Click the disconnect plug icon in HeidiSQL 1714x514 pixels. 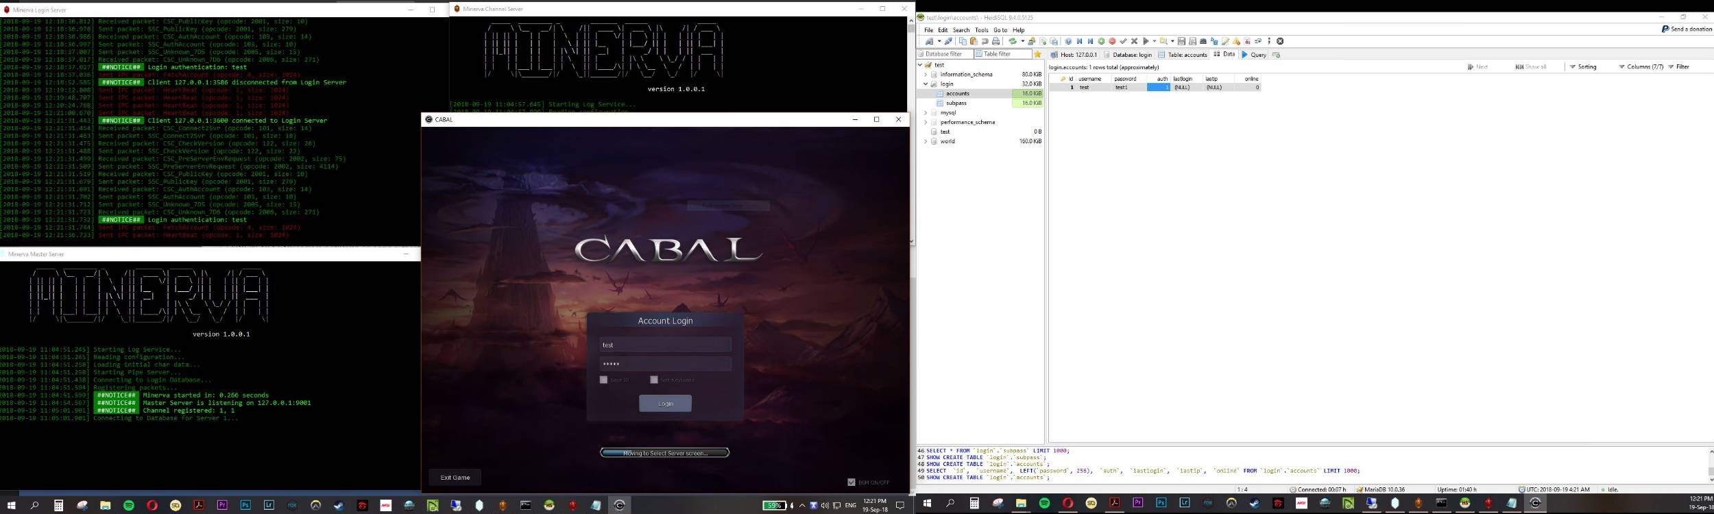pos(948,41)
